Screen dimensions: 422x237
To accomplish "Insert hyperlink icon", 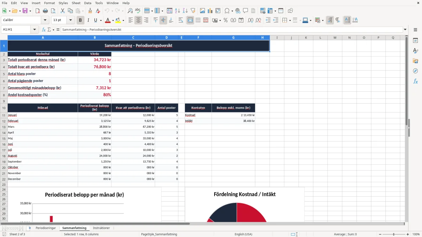I will (x=238, y=11).
